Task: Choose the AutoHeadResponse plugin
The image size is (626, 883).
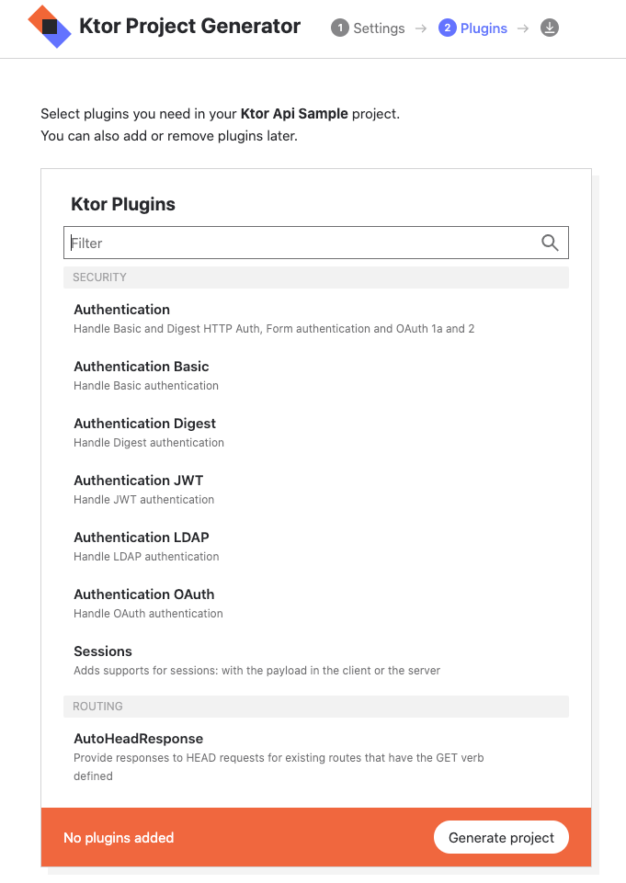Action: [139, 739]
